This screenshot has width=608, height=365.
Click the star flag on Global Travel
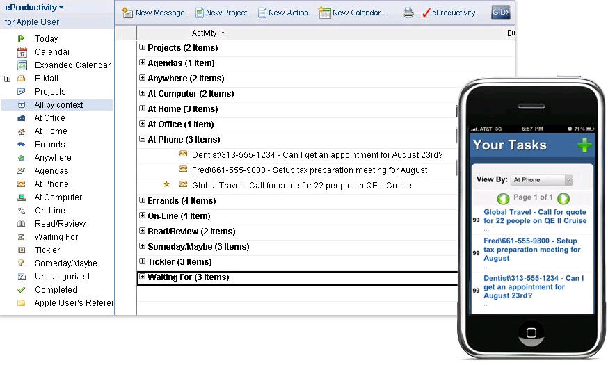[x=166, y=185]
